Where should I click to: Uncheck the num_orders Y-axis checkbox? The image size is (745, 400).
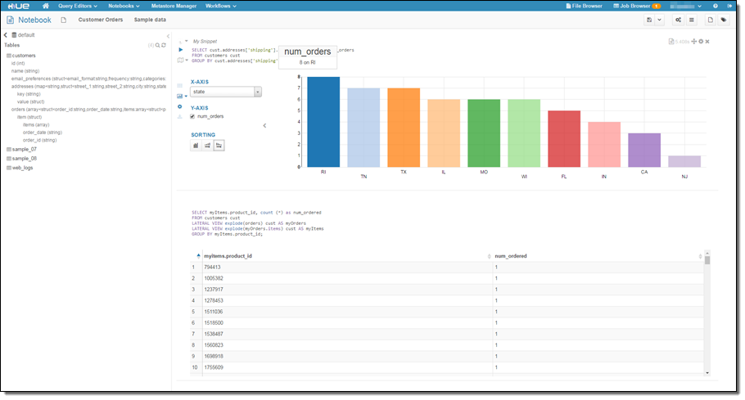point(192,116)
